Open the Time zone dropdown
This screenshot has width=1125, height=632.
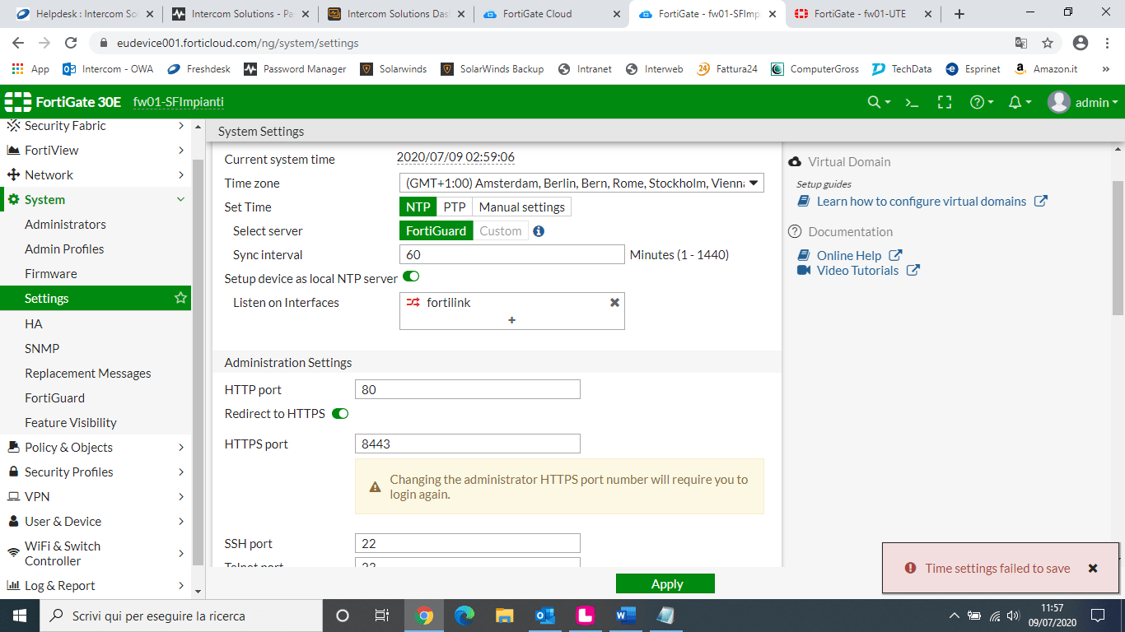pos(581,184)
